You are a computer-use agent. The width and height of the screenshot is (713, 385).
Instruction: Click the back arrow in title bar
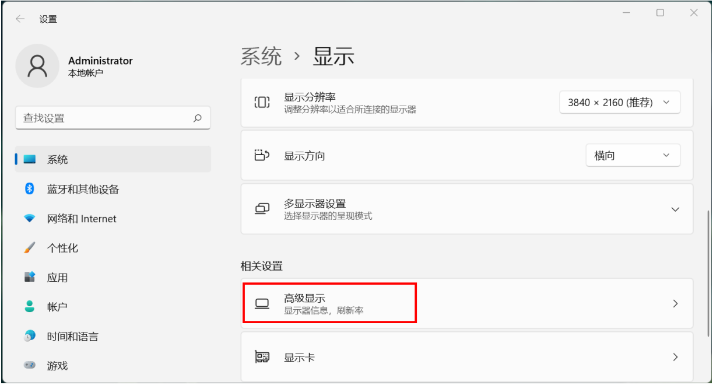point(20,19)
